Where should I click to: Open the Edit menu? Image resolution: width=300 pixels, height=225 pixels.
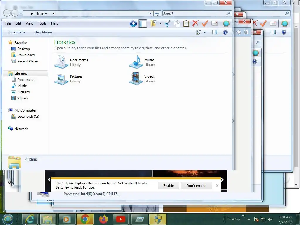pyautogui.click(x=18, y=23)
